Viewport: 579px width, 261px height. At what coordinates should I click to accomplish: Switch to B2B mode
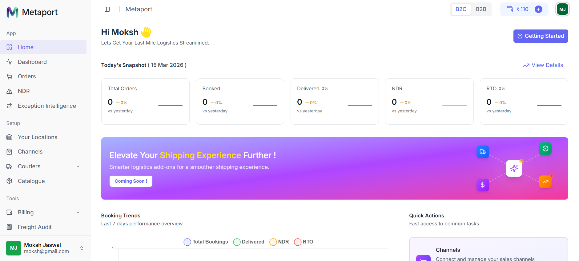[481, 9]
